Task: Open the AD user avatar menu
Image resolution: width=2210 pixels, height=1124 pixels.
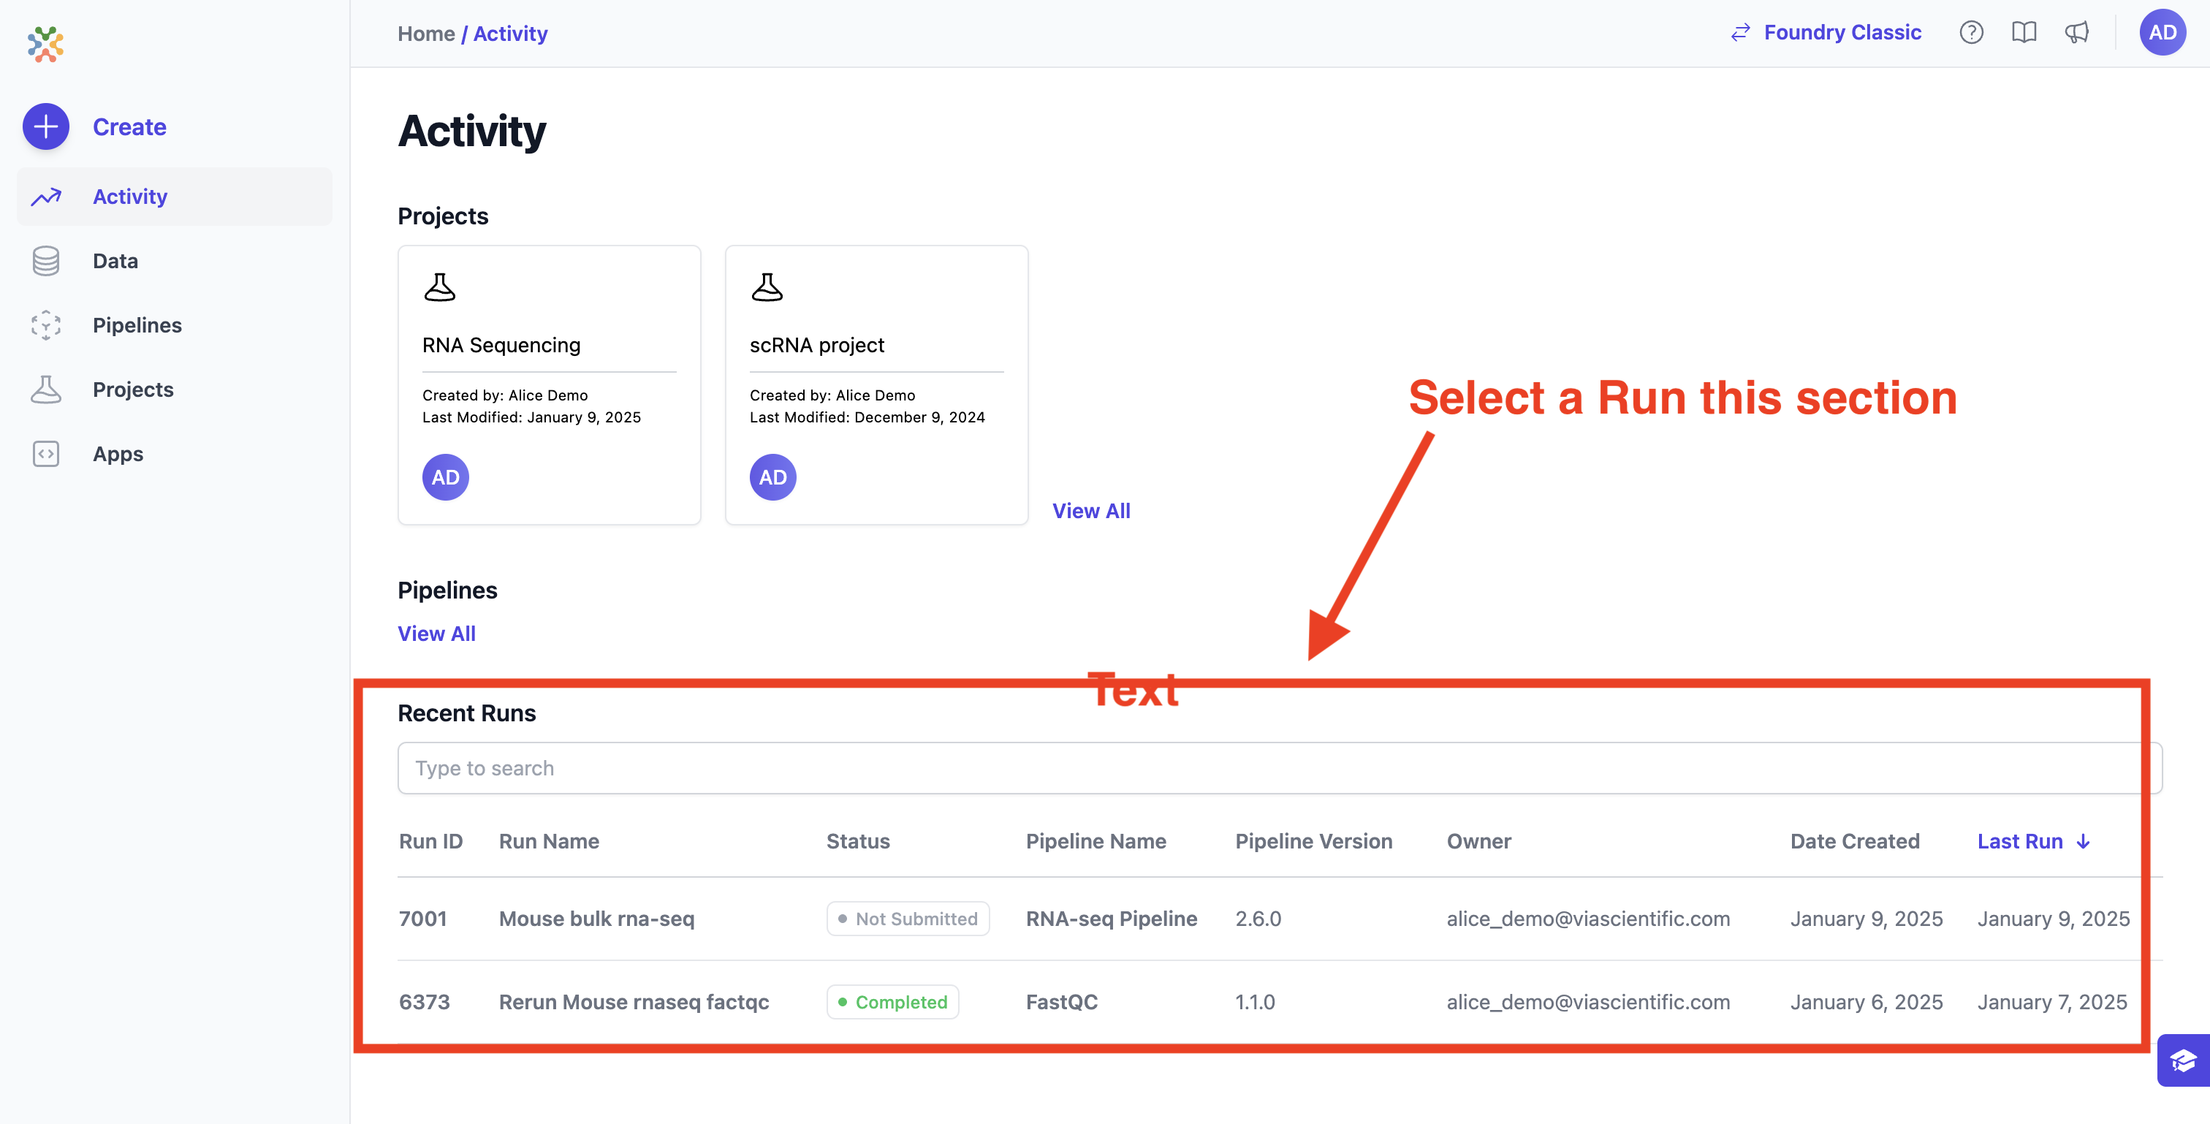Action: [x=2161, y=33]
